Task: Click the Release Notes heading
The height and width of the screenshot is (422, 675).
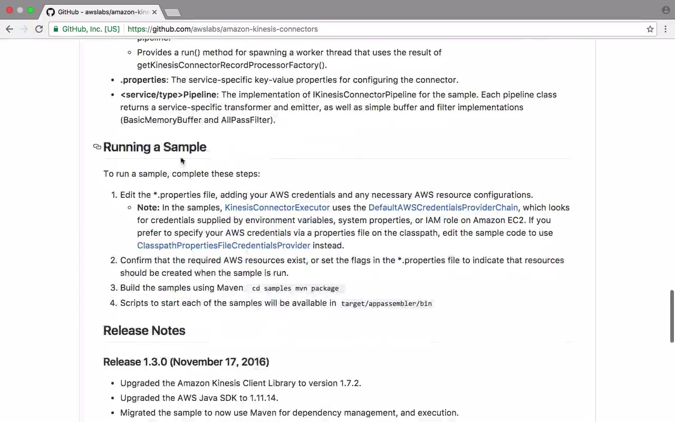Action: [144, 330]
